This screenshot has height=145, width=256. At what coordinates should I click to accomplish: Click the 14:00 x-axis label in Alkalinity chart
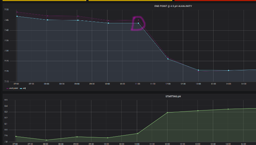click(229, 84)
